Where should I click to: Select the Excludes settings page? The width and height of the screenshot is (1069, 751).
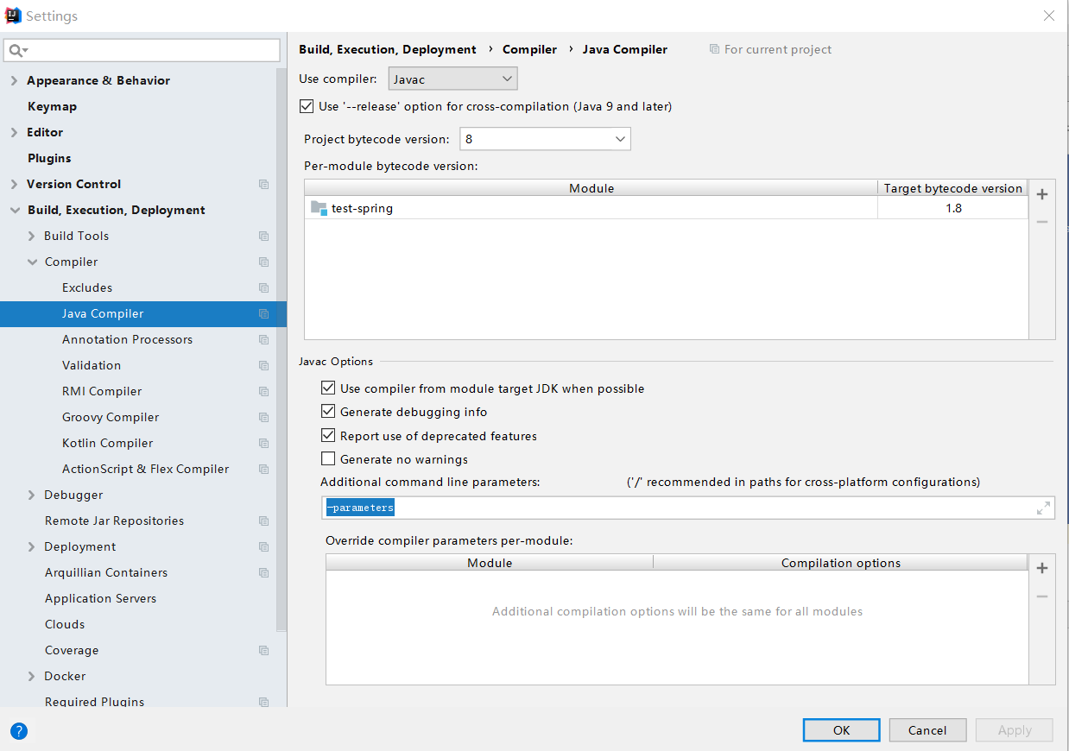pyautogui.click(x=87, y=287)
